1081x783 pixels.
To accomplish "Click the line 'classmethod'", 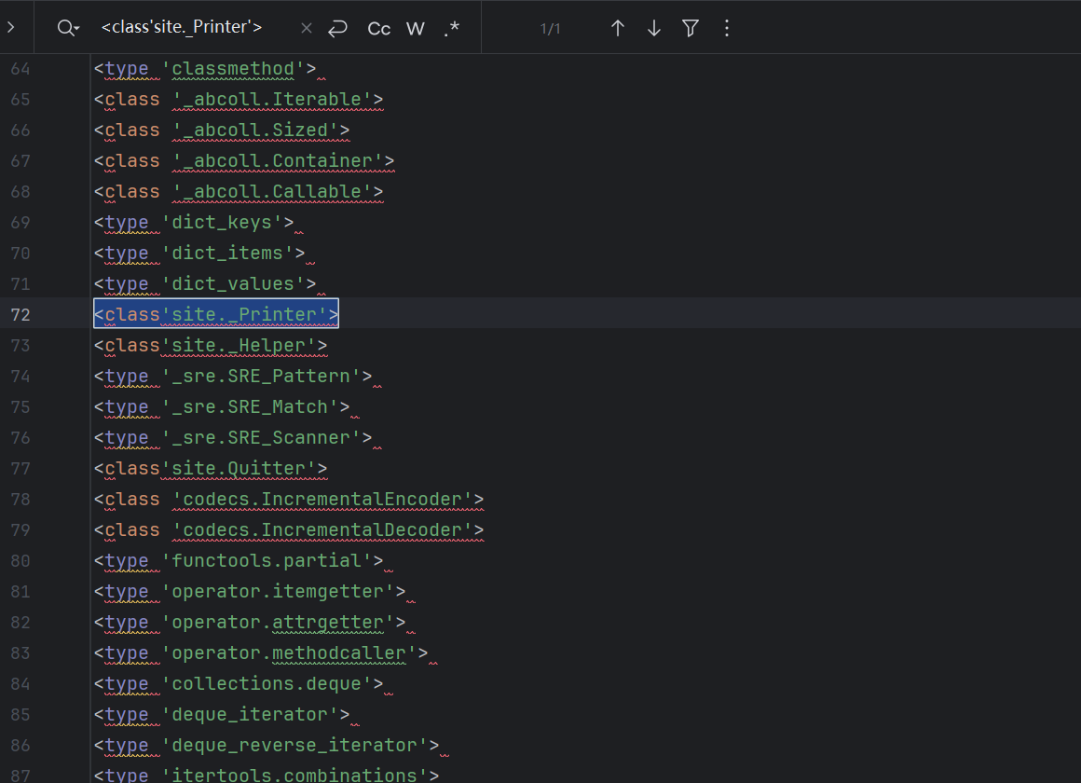I will pyautogui.click(x=205, y=68).
